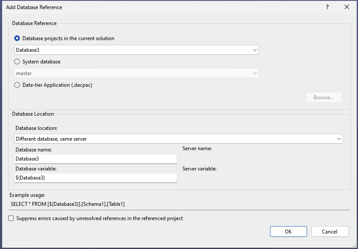
Task: Confirm the database reference with OK
Action: [288, 231]
